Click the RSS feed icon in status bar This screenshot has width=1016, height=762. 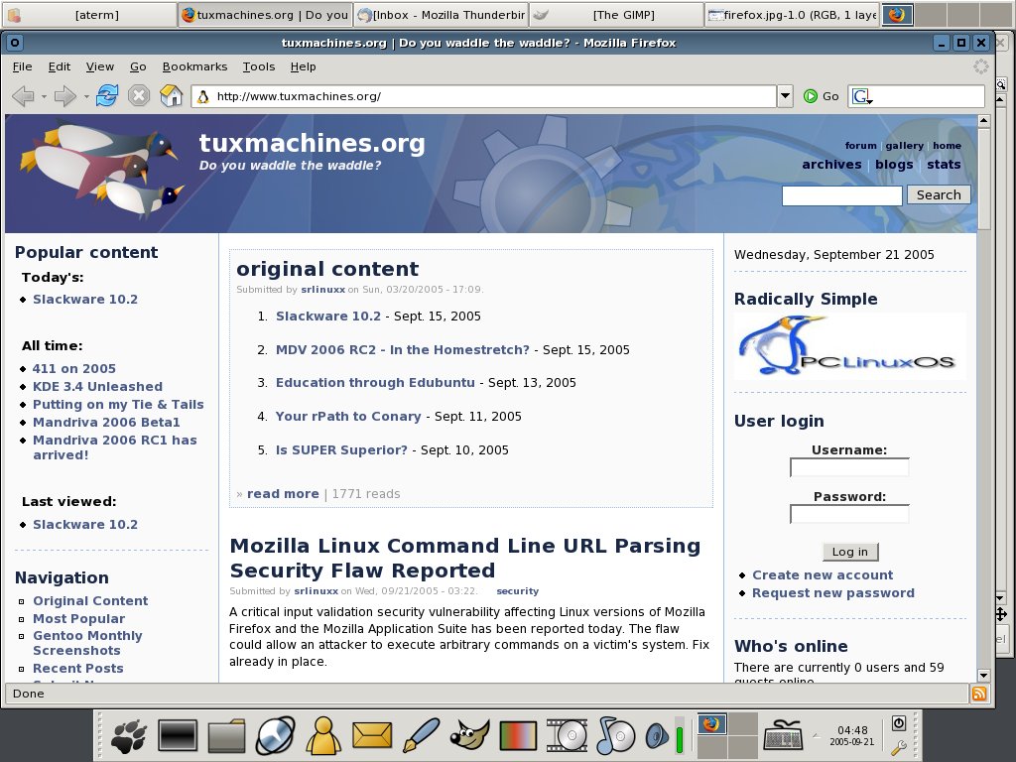pos(979,694)
